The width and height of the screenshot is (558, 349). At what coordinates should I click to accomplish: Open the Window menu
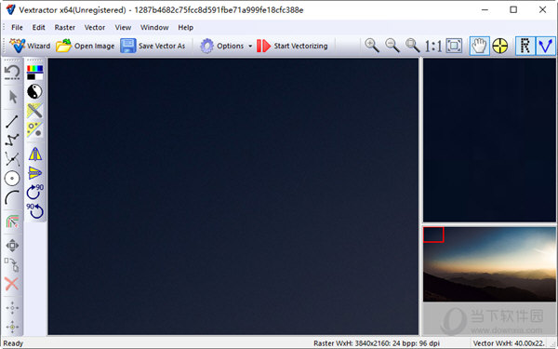[x=154, y=27]
